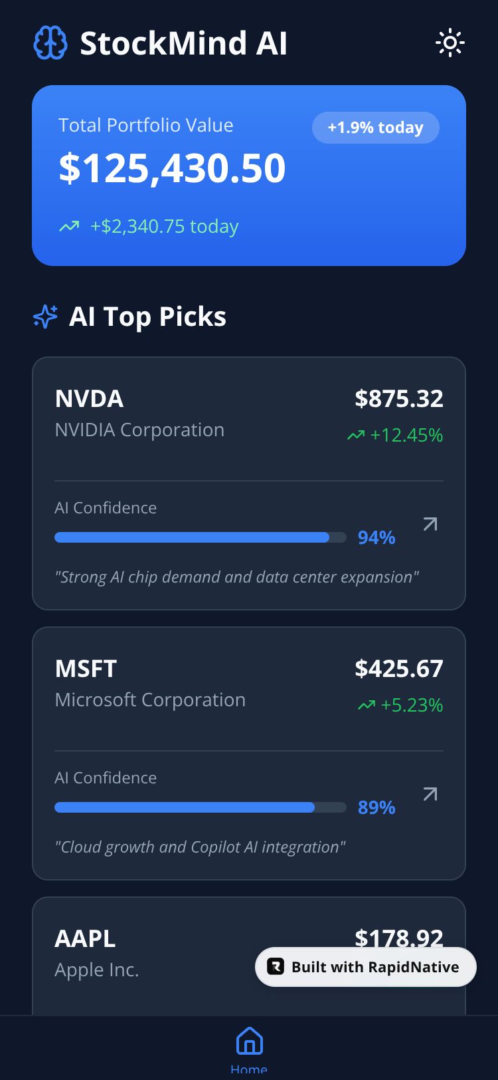Image resolution: width=498 pixels, height=1080 pixels.
Task: Tap the +1.9% today badge
Action: tap(375, 128)
